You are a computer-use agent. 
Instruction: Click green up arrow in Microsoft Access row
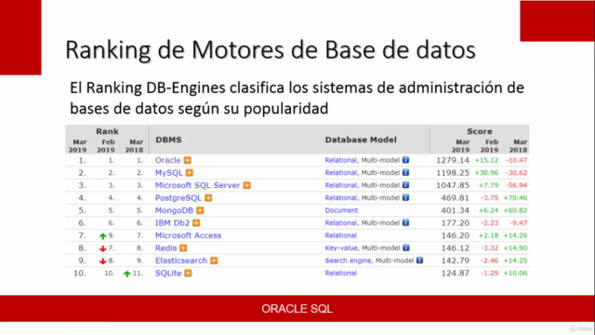(102, 236)
